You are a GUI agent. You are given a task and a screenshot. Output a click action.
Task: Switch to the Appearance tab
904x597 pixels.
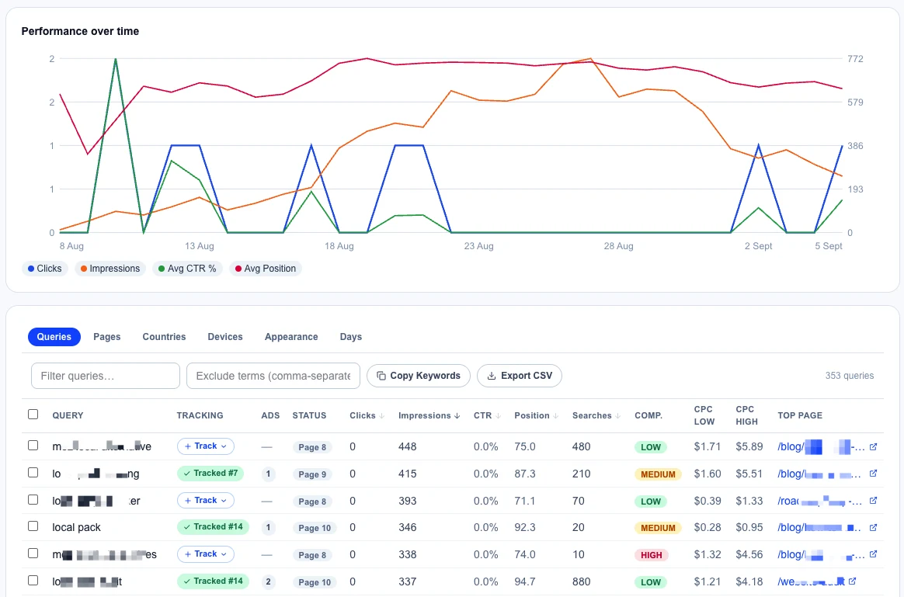291,336
